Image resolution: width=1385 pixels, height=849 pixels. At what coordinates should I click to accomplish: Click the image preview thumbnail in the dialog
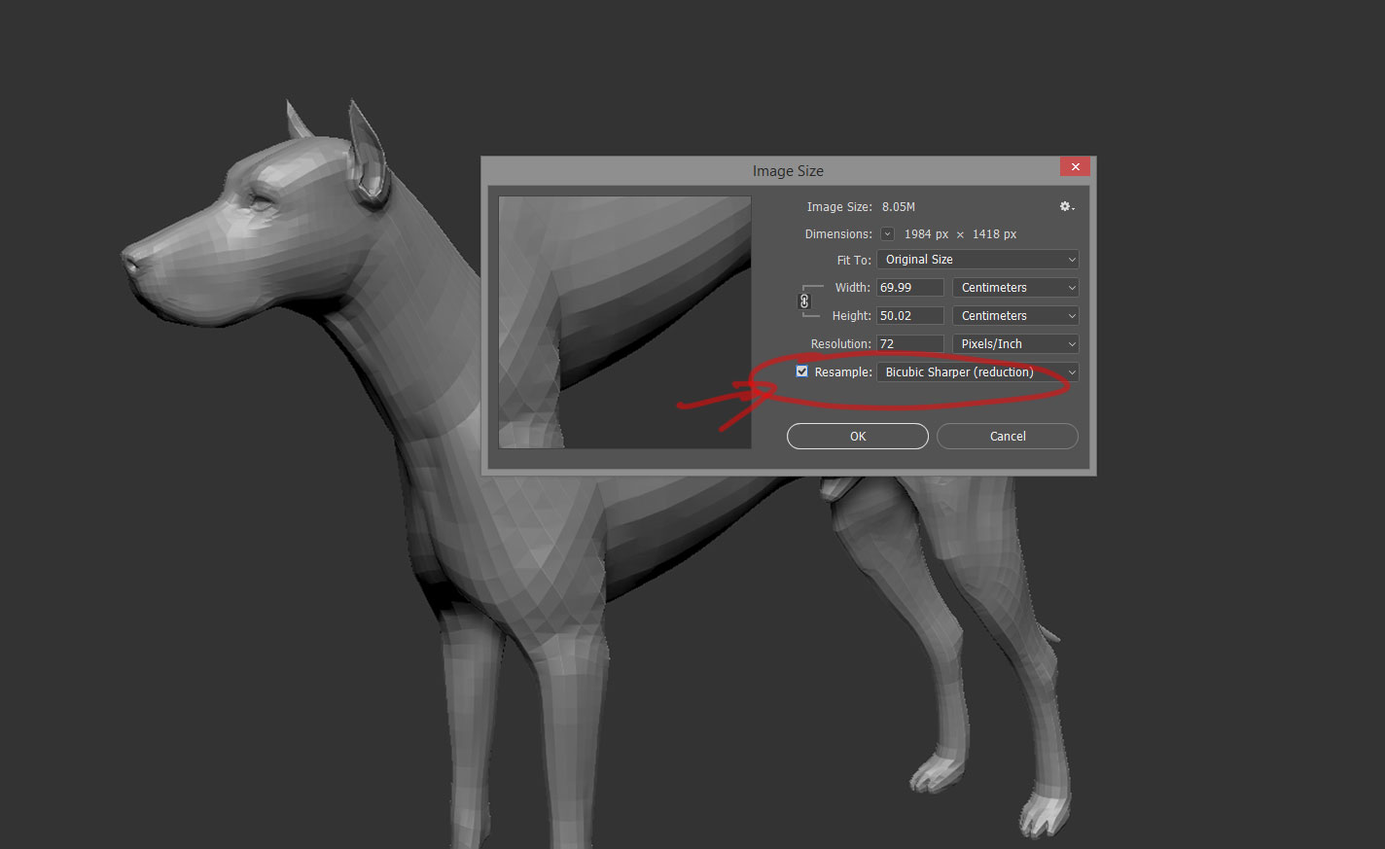[624, 322]
